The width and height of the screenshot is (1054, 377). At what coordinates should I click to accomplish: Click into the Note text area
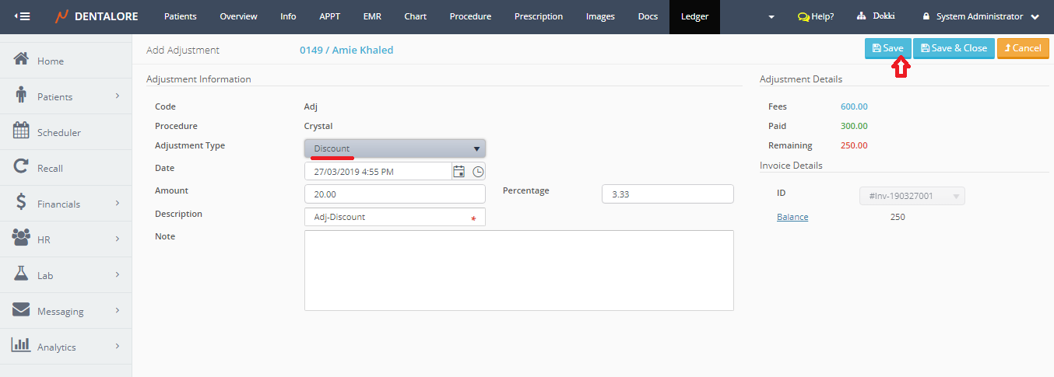click(518, 271)
